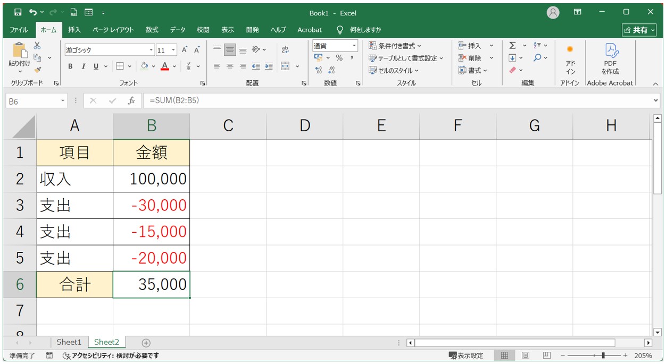Save workbook with floppy disk icon

tap(18, 12)
